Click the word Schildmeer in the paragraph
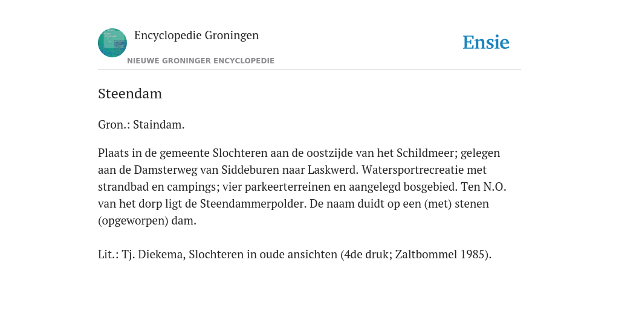619x309 pixels. point(426,153)
